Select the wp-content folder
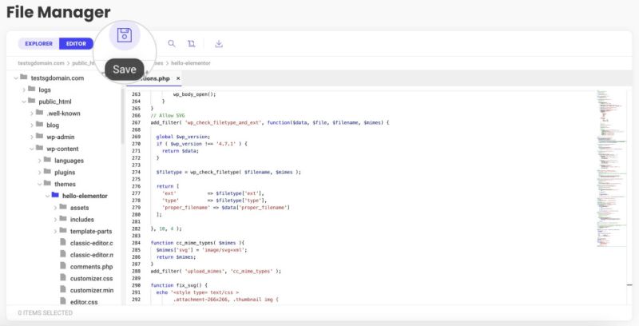 pyautogui.click(x=62, y=149)
